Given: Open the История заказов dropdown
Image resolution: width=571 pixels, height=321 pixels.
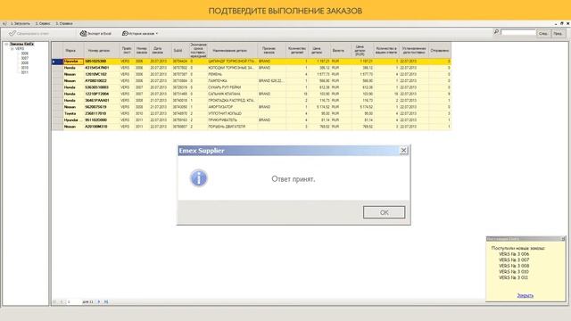Looking at the screenshot, I should 140,34.
